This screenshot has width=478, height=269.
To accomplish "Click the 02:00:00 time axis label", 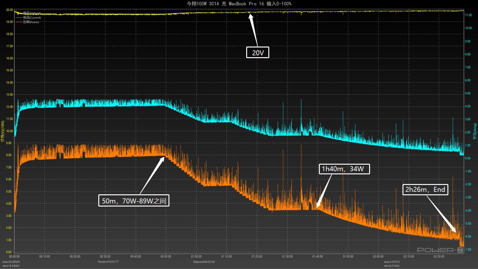I will pyautogui.click(x=378, y=257).
